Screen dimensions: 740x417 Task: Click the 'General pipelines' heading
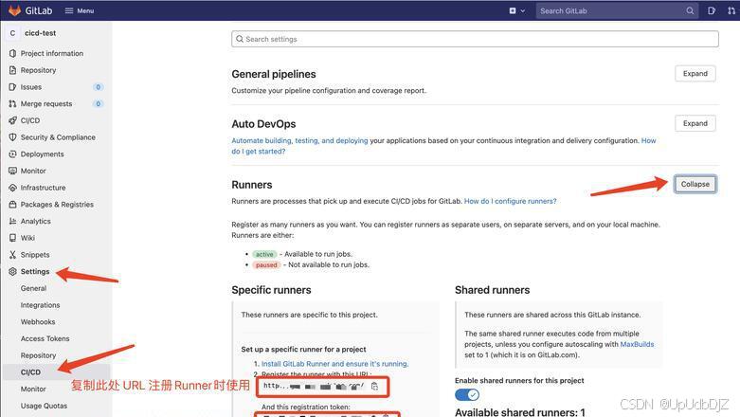point(274,74)
